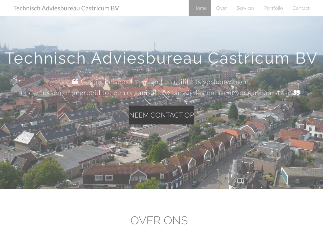This screenshot has height=242, width=323.
Task: Open the Services menu item
Action: (245, 8)
